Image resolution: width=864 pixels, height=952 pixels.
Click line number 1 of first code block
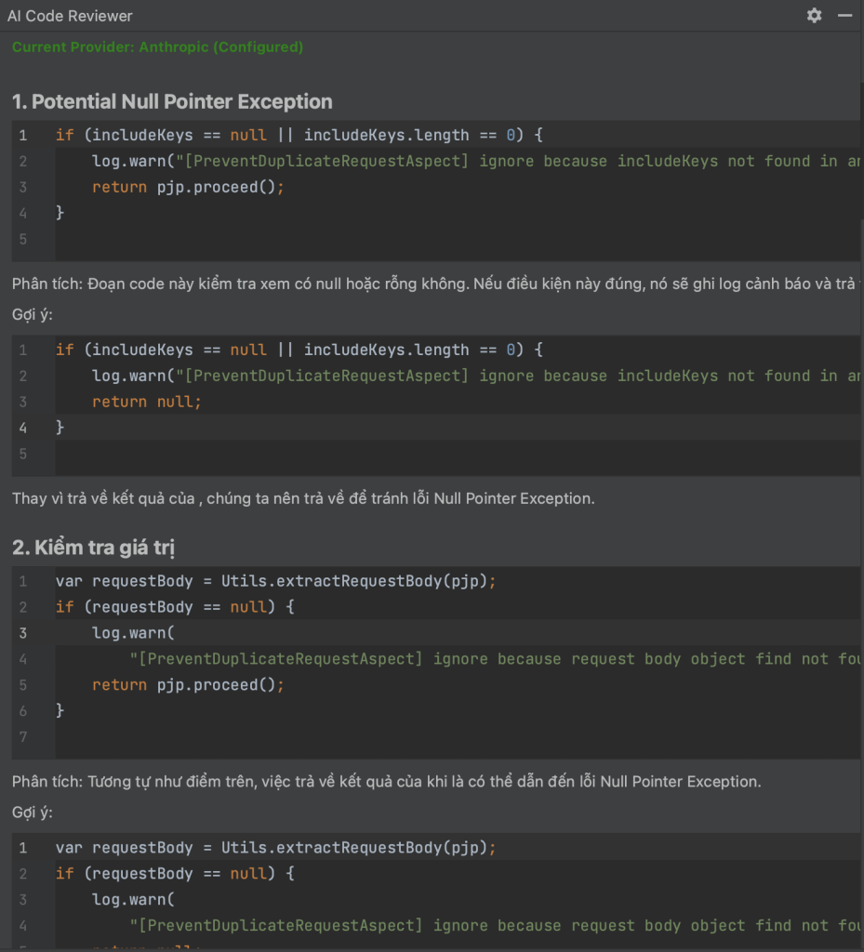pyautogui.click(x=22, y=135)
